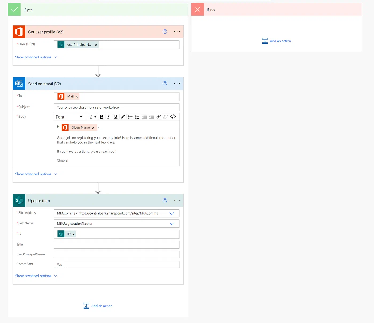Expand the Site Address dropdown
Screen dimensions: 374x323
[172, 213]
